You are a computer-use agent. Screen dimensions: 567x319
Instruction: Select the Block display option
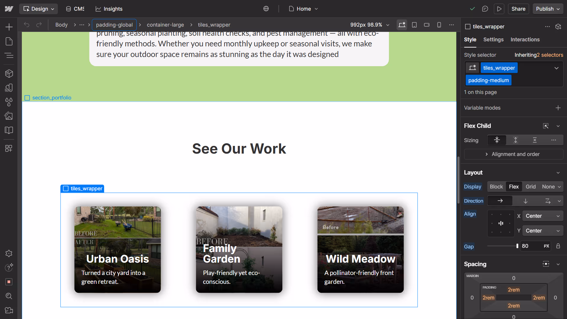[x=496, y=187]
